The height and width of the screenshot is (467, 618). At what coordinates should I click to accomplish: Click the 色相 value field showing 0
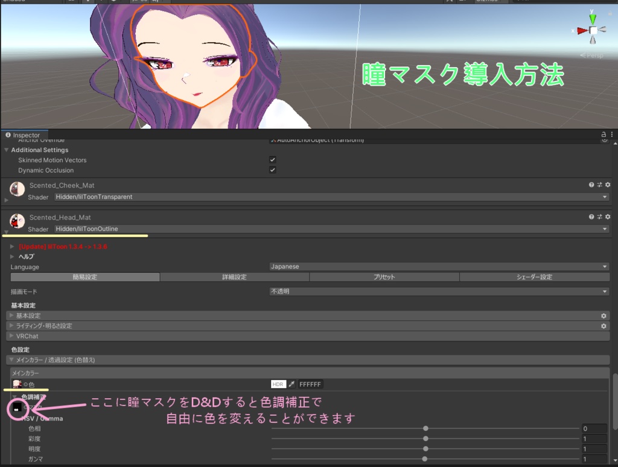coord(593,428)
